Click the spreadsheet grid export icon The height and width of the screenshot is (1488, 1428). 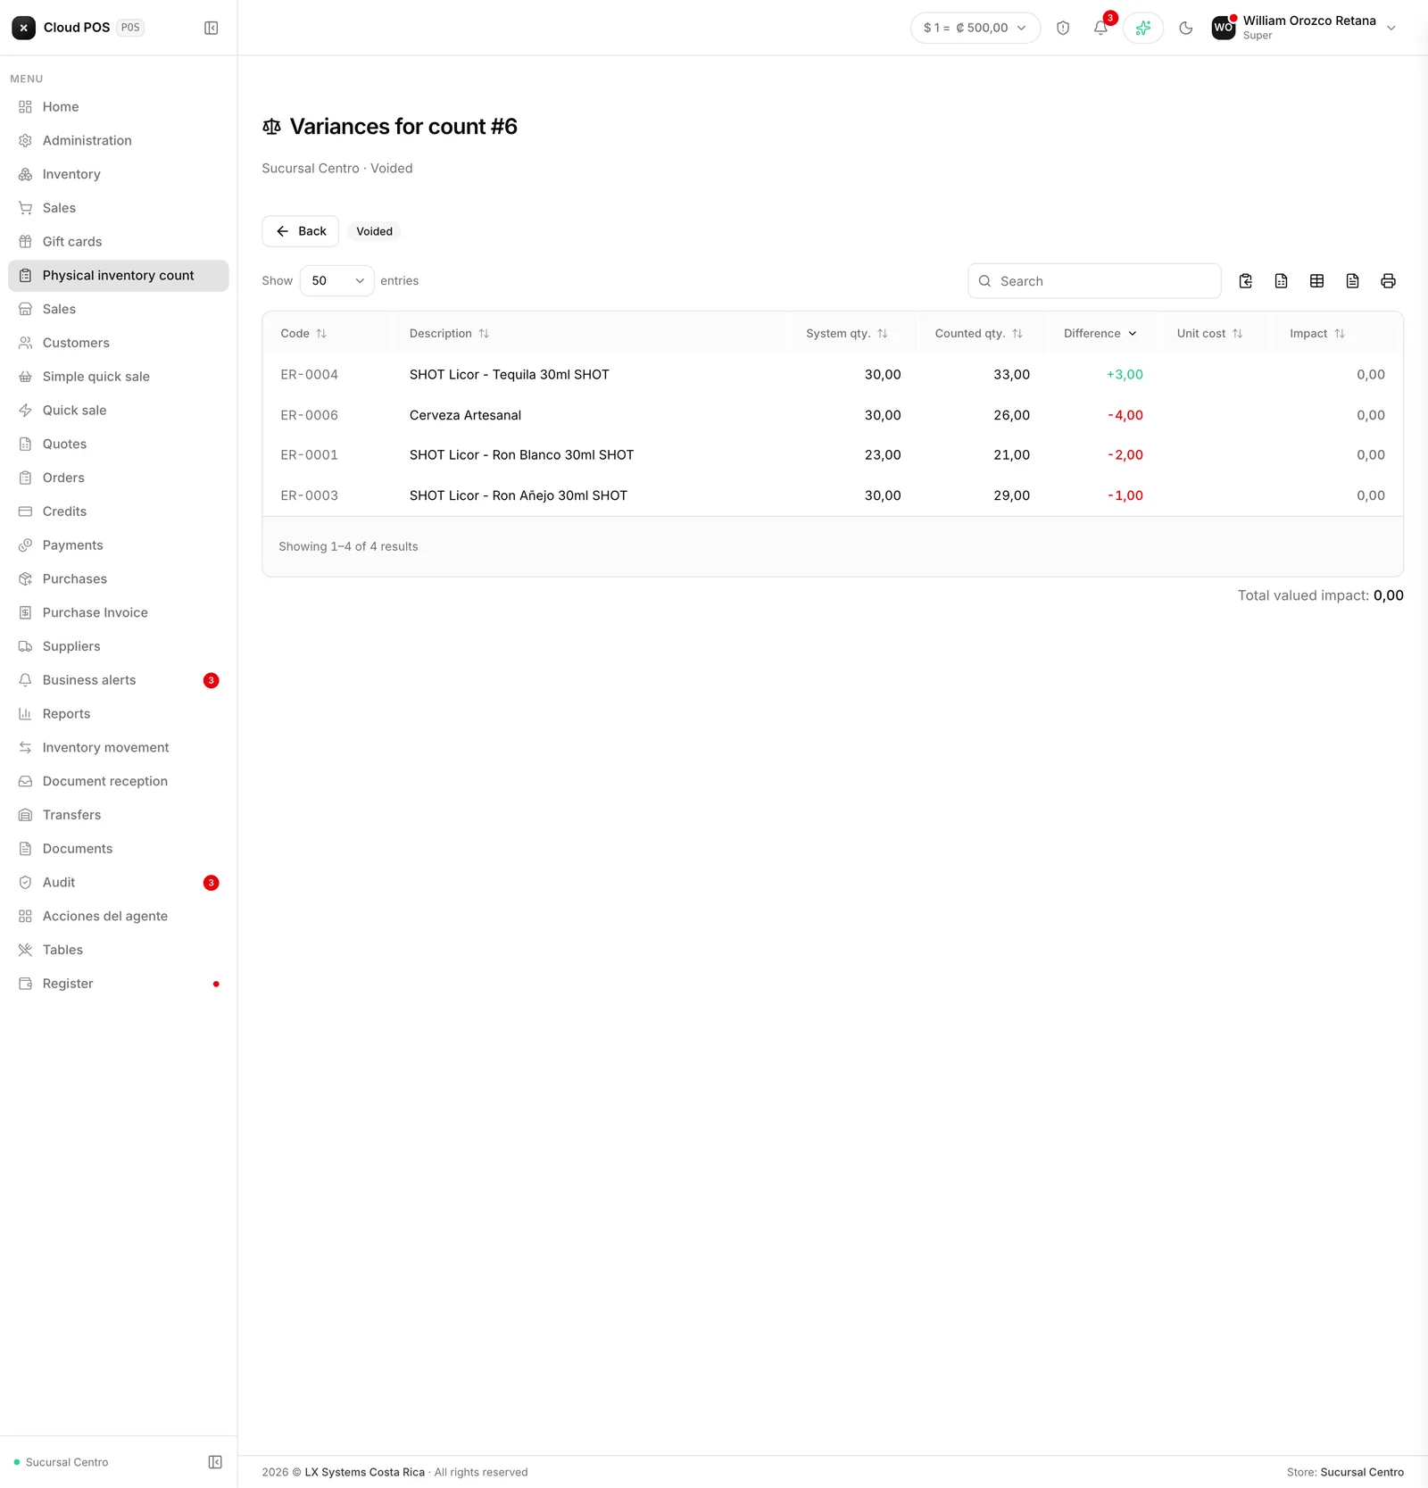[x=1316, y=281]
